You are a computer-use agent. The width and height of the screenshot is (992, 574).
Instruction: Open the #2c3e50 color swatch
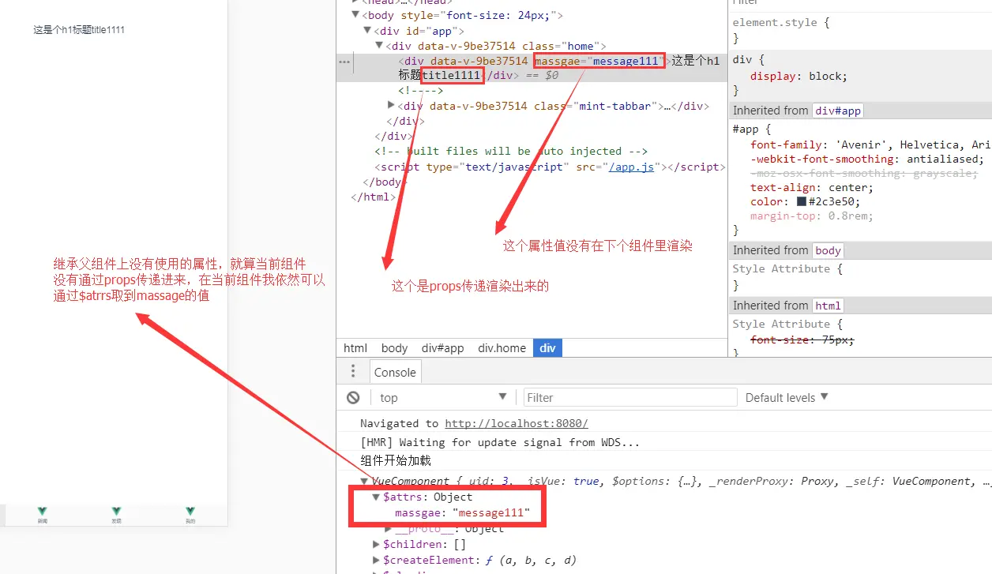[x=802, y=202]
